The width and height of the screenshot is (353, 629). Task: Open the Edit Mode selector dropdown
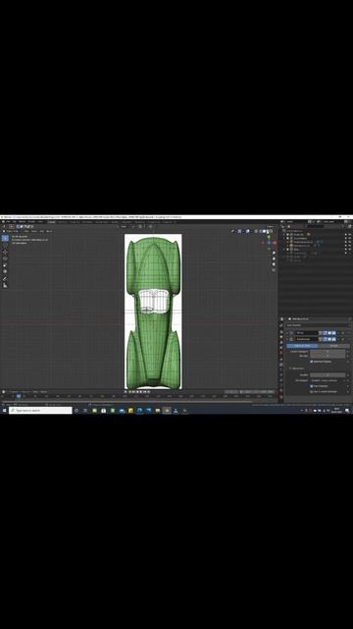pos(11,231)
